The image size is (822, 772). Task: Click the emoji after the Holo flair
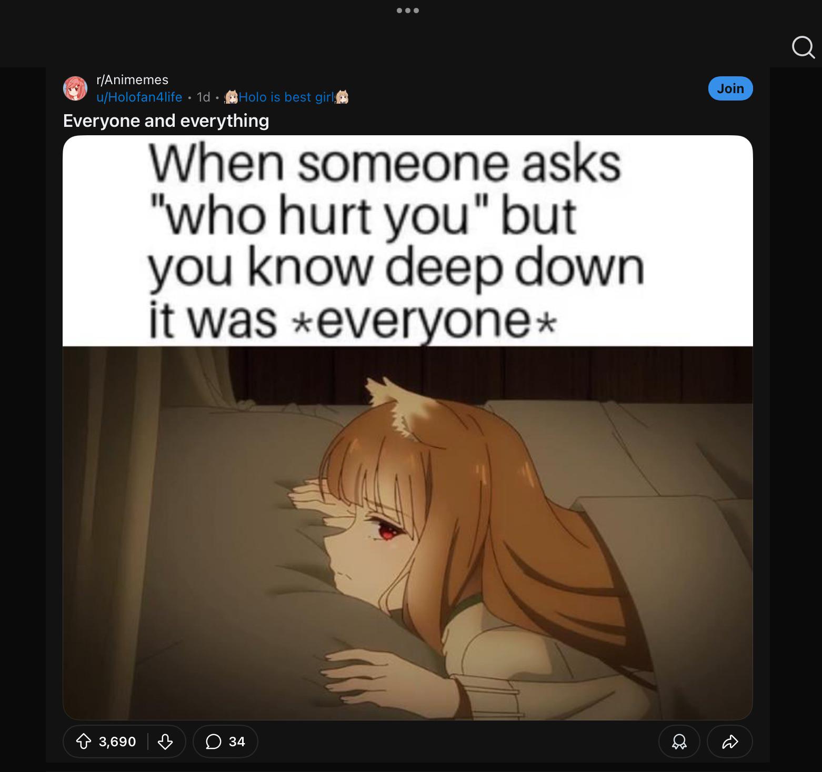342,97
